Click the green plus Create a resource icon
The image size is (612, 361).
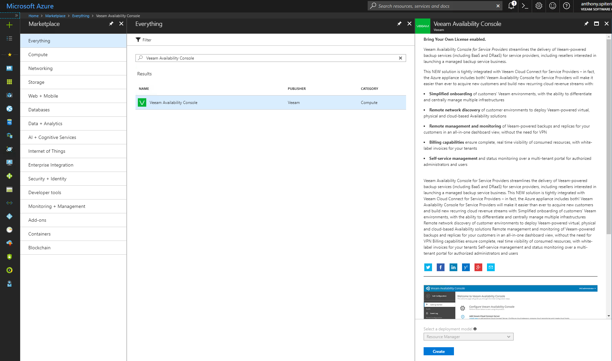[9, 25]
